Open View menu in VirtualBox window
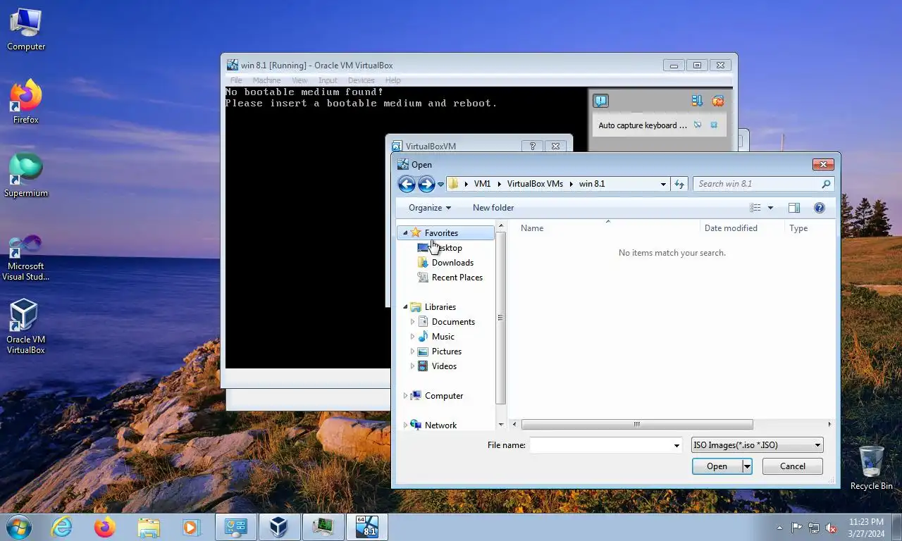The width and height of the screenshot is (902, 541). coord(299,80)
